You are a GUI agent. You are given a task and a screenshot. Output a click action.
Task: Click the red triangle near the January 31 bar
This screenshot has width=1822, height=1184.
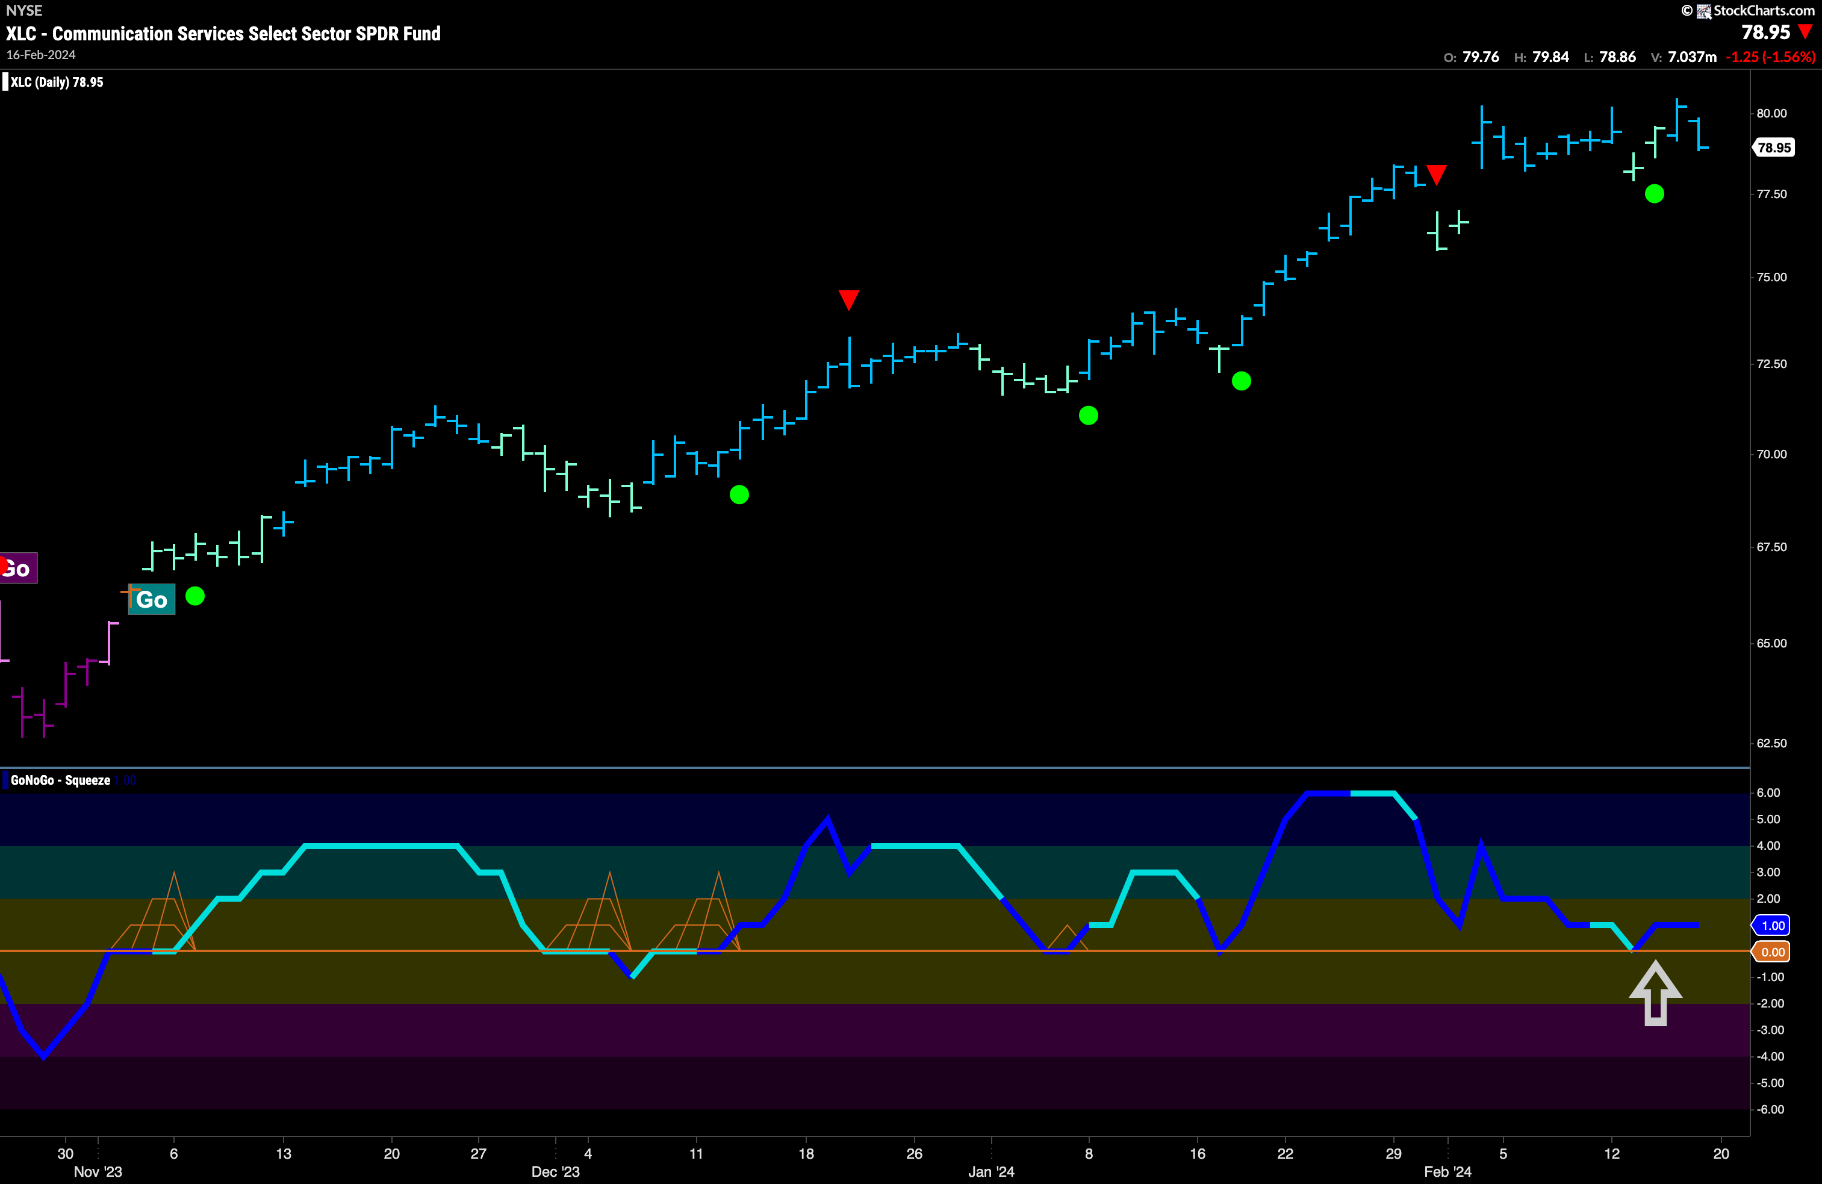pos(1437,175)
